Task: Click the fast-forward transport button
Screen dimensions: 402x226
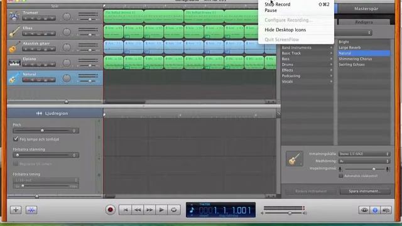Action: point(149,210)
